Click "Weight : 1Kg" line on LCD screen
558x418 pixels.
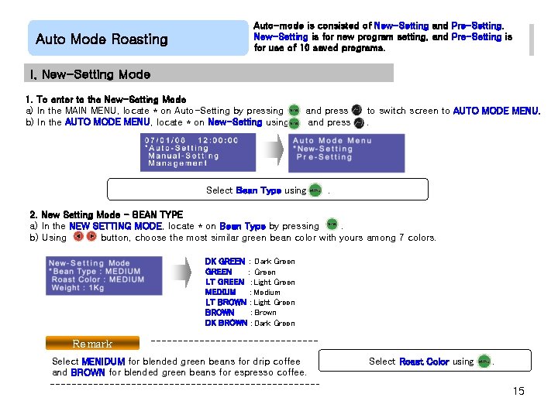tap(78, 287)
